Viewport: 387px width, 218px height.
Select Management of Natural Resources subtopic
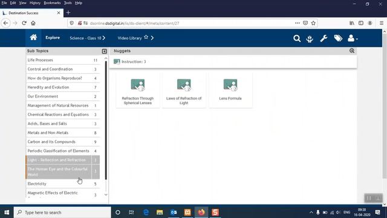63,105
